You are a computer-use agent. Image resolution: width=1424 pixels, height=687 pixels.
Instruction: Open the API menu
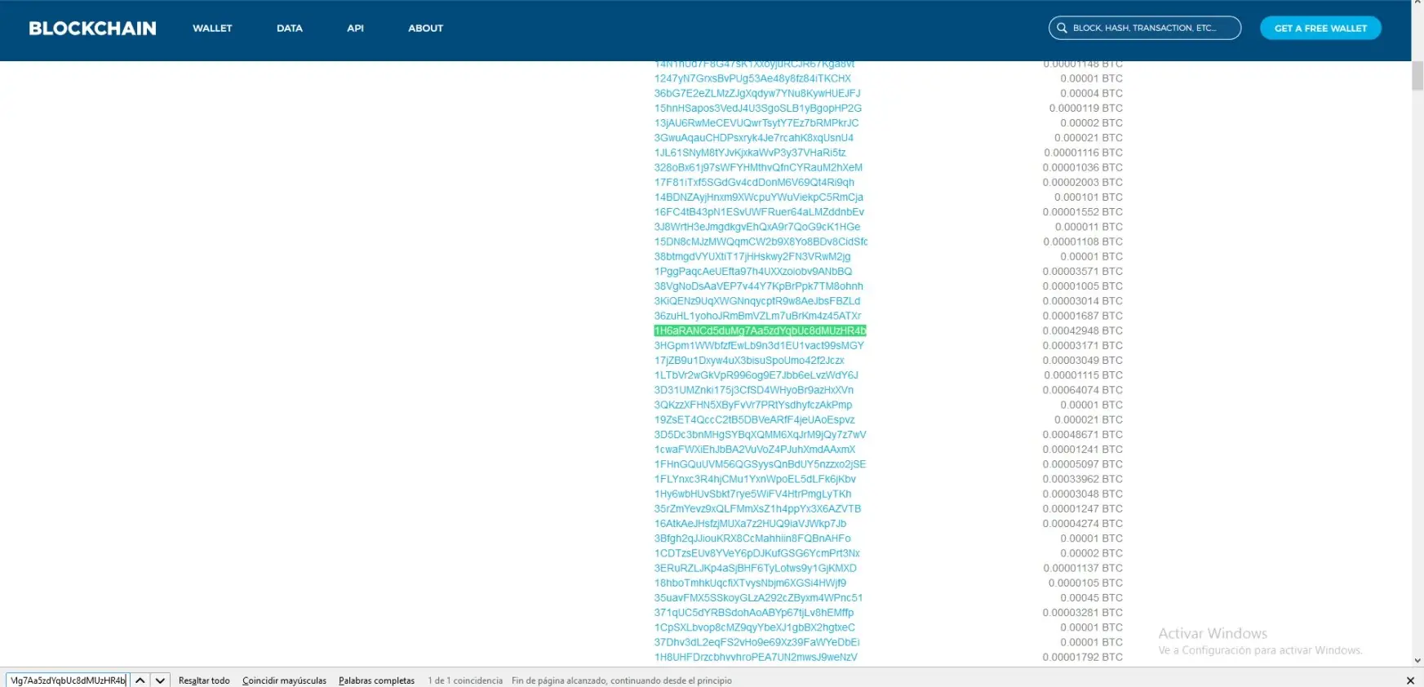(355, 28)
